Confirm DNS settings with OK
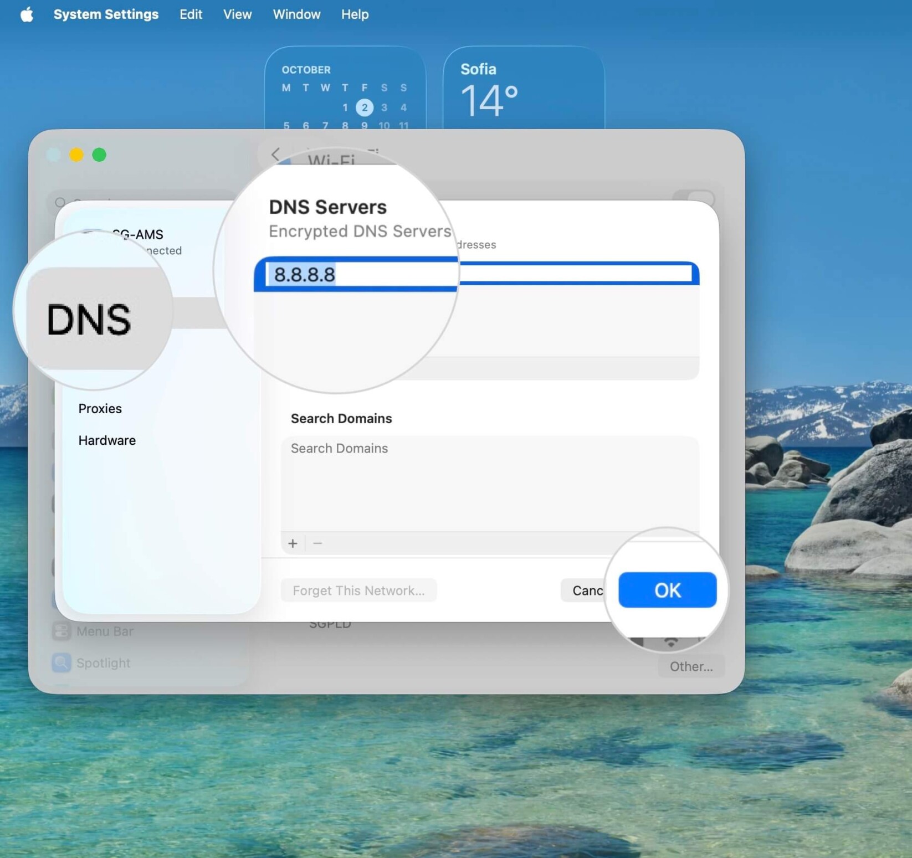This screenshot has height=858, width=912. point(667,590)
